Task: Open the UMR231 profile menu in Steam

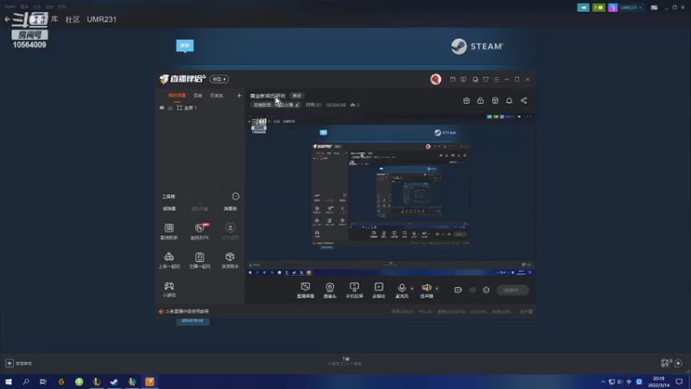Action: (x=101, y=19)
